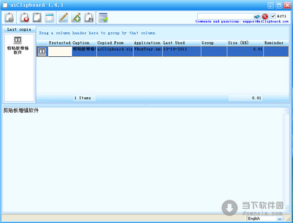Viewport: 293px width, 223px height.
Task: Open the support@aiClipboard.com email link
Action: 266,22
